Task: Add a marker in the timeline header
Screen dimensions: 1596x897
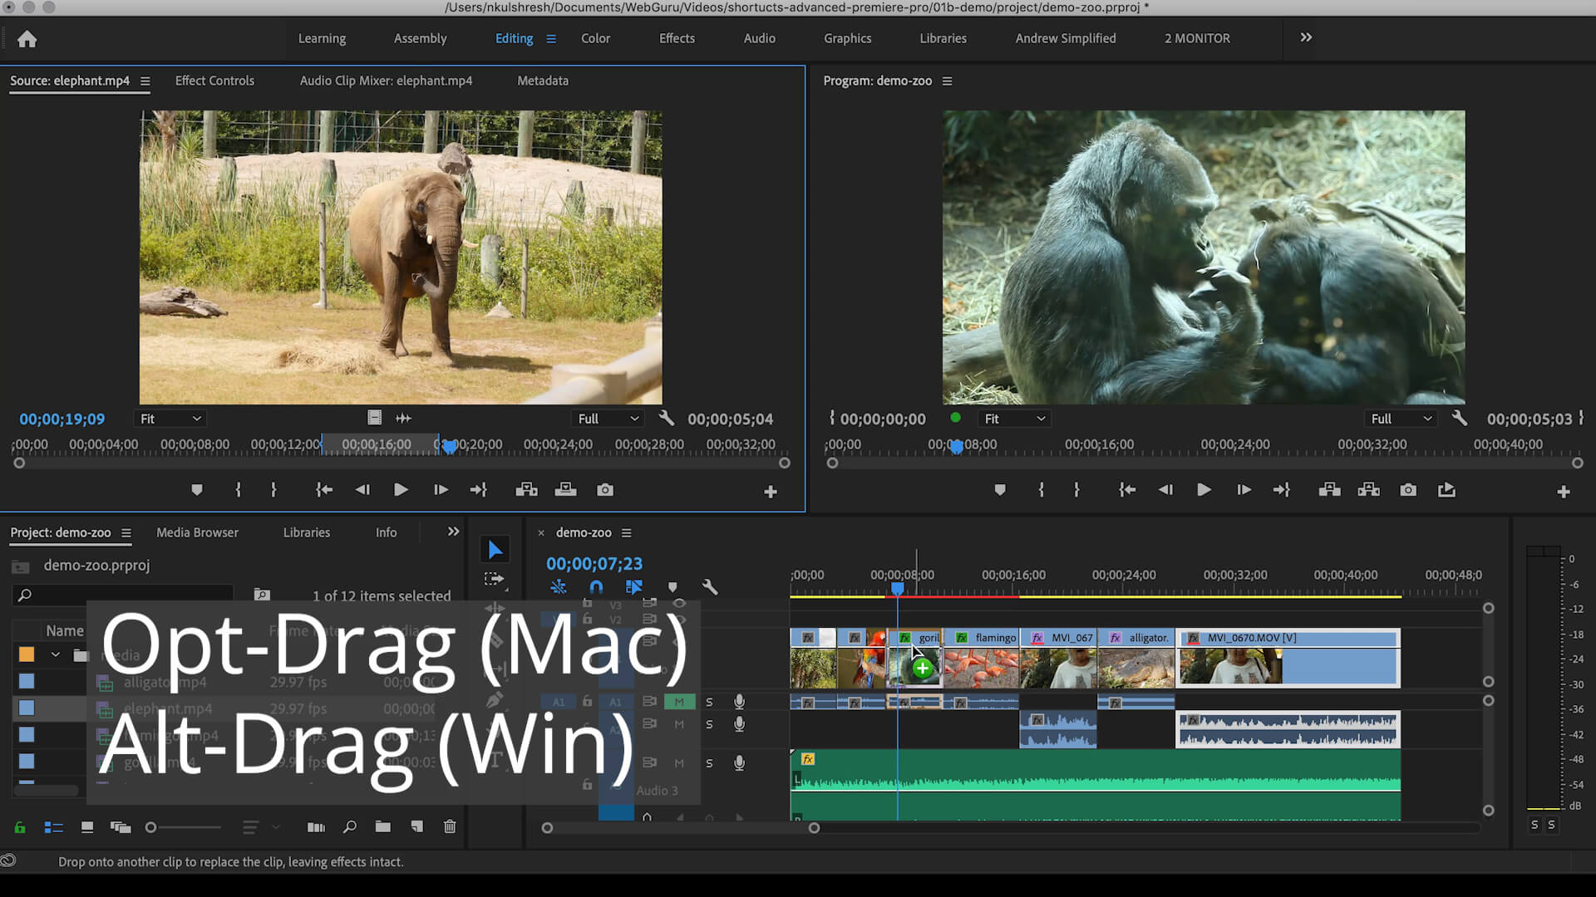Action: [672, 587]
